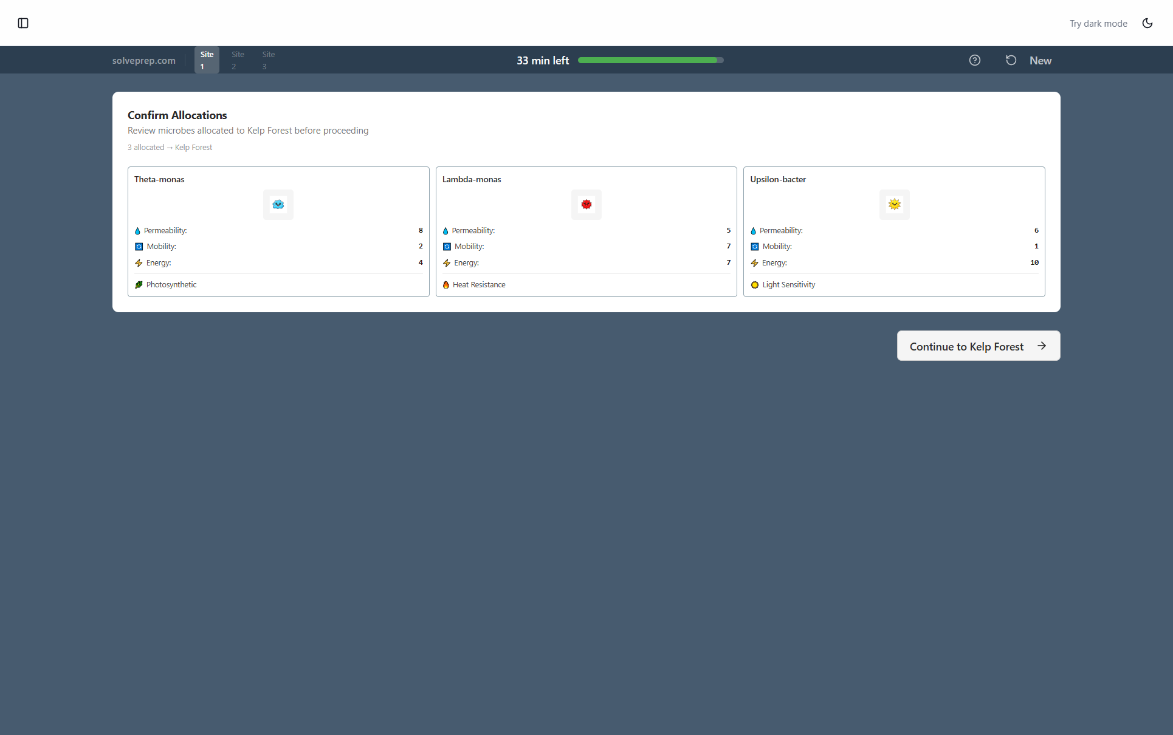Click the solveprep.com label
The image size is (1173, 735).
pos(143,60)
